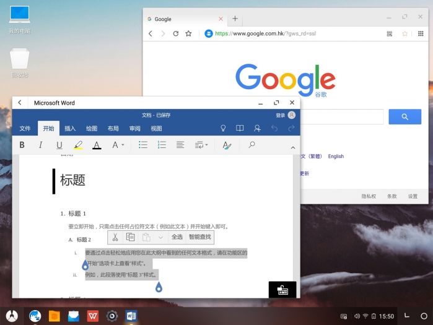
Task: Apply bulleted list in Word
Action: click(143, 145)
